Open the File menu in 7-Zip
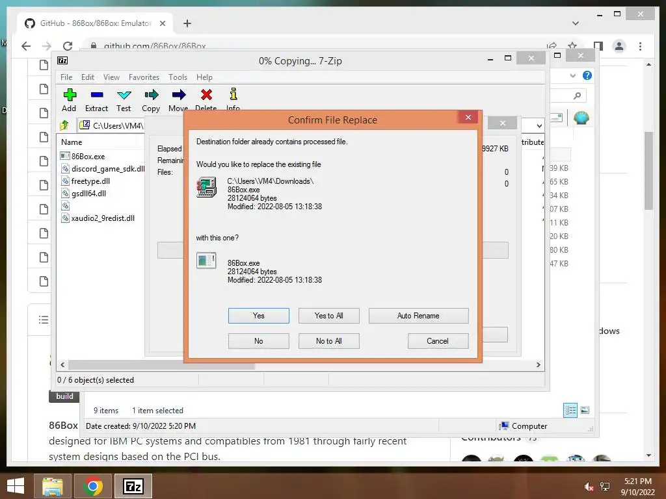666x499 pixels. [x=66, y=77]
